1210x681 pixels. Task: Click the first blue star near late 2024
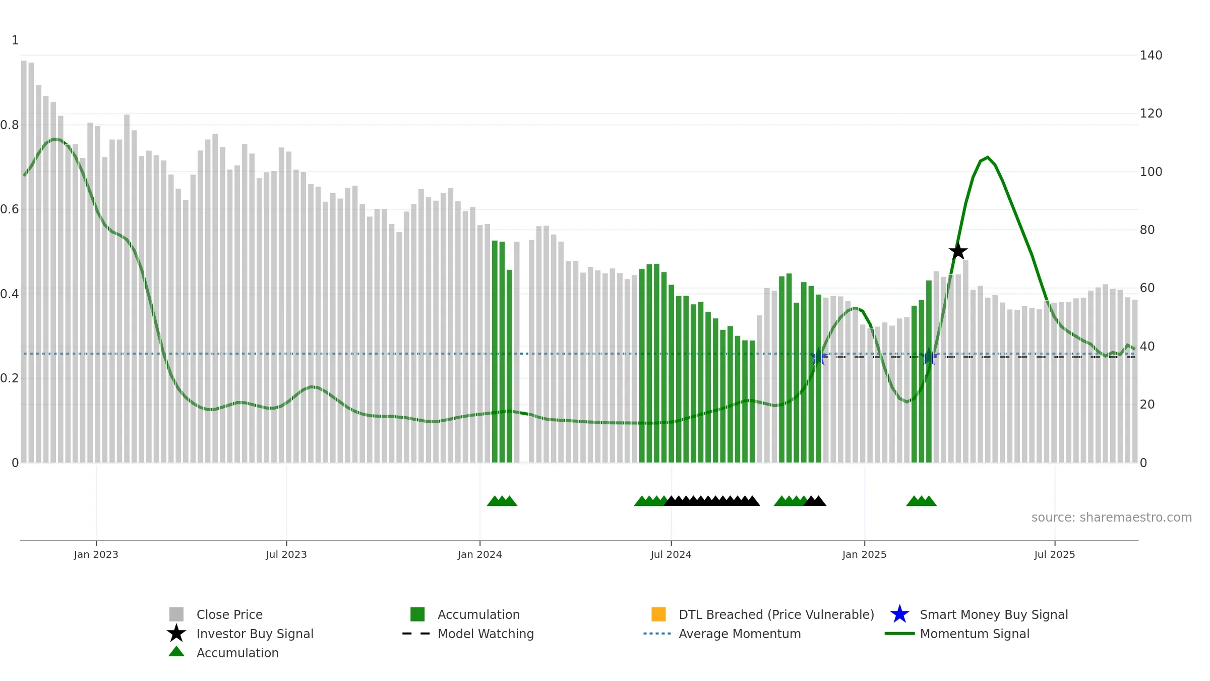pyautogui.click(x=819, y=357)
